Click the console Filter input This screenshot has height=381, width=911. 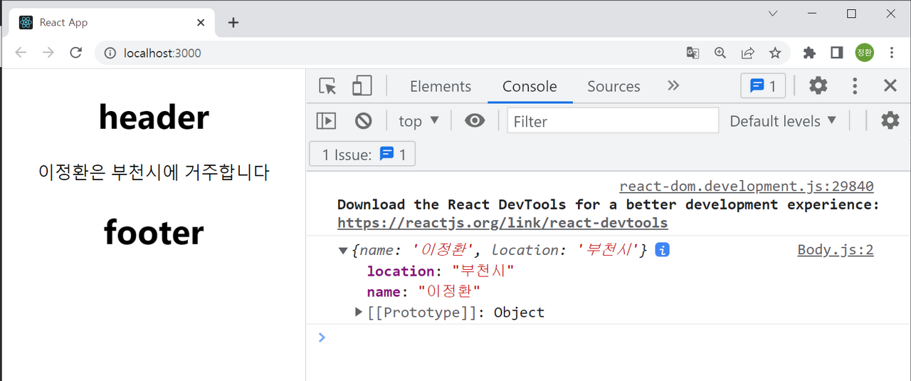click(613, 121)
